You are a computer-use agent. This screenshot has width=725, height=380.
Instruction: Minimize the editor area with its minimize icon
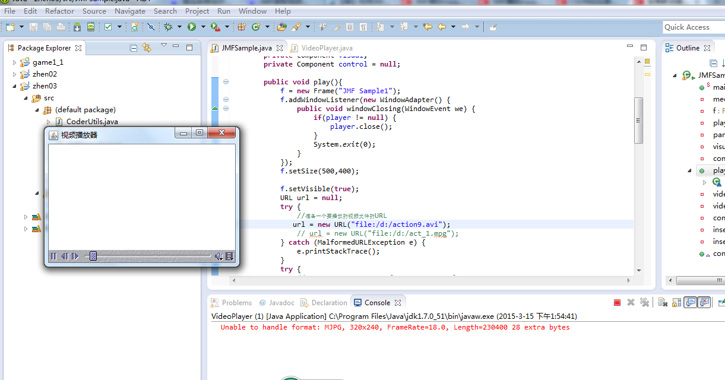coord(630,46)
